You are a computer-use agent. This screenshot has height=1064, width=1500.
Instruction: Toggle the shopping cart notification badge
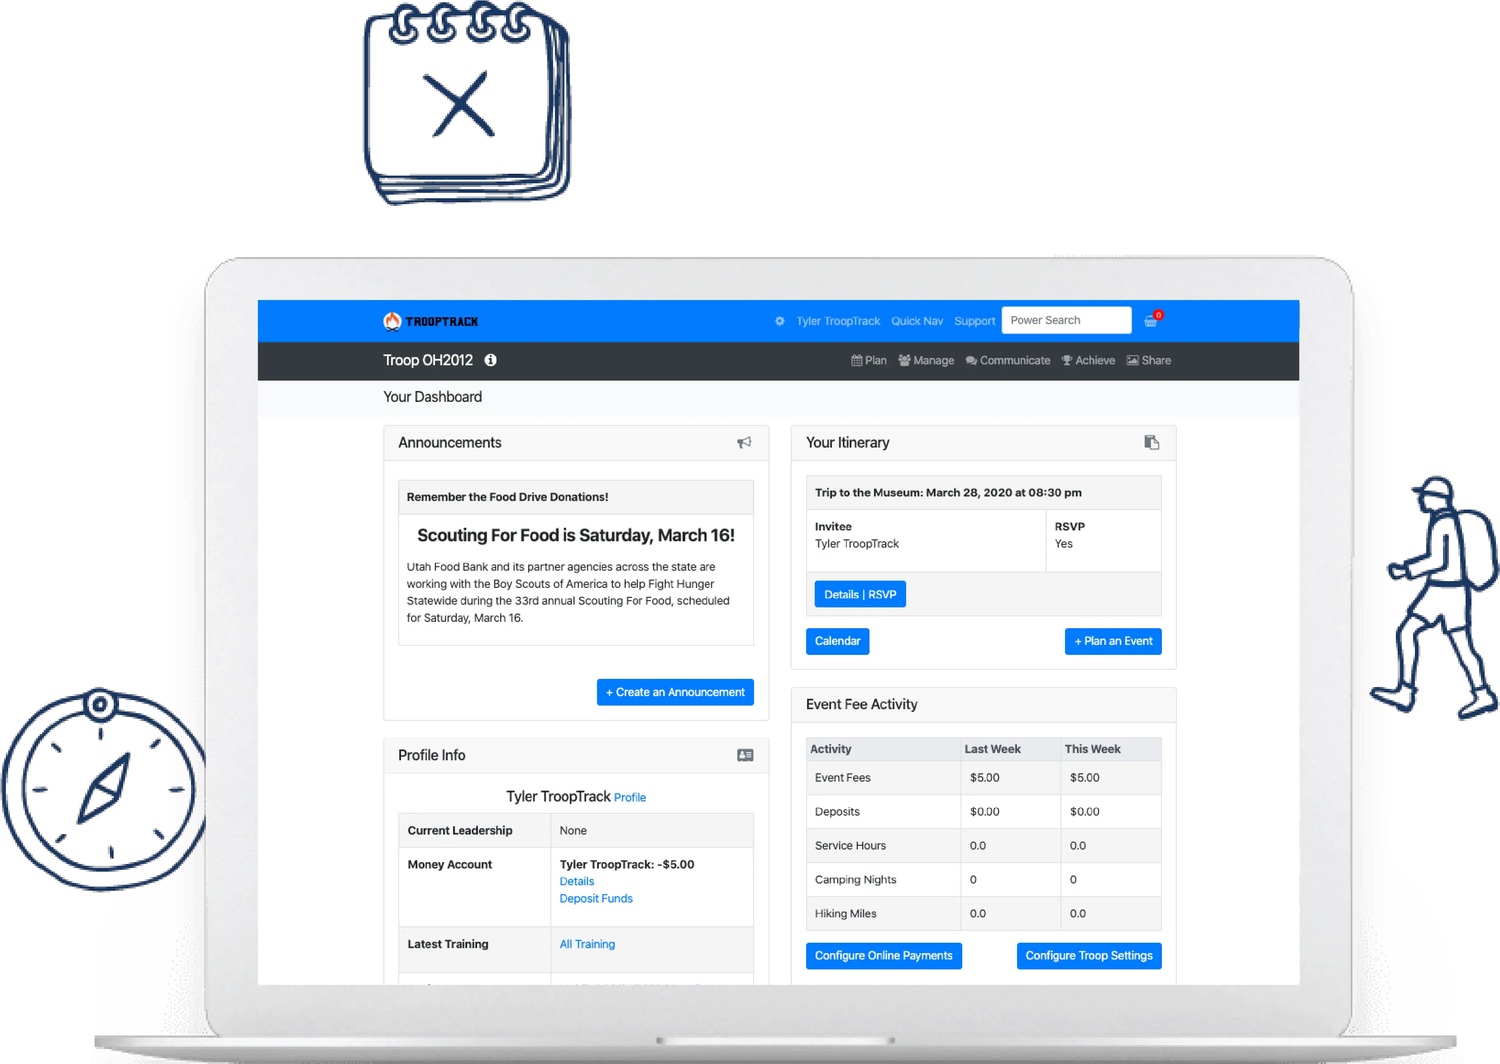coord(1155,315)
